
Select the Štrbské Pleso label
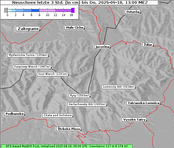click(69, 129)
